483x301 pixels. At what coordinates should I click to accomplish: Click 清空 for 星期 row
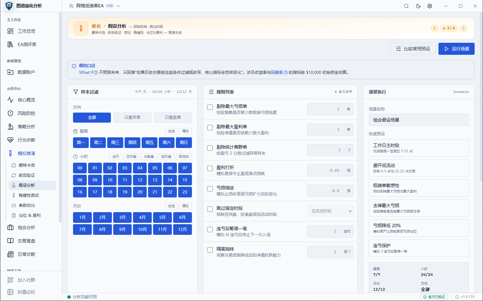tap(186, 131)
